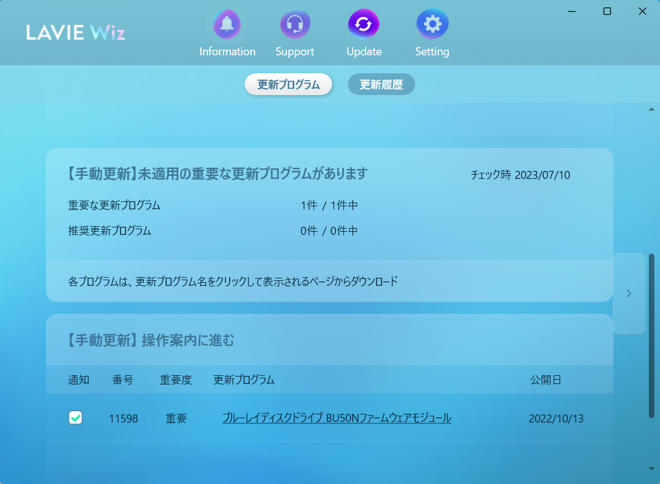660x484 pixels.
Task: Switch to the 更新プログラム tab
Action: tap(288, 84)
